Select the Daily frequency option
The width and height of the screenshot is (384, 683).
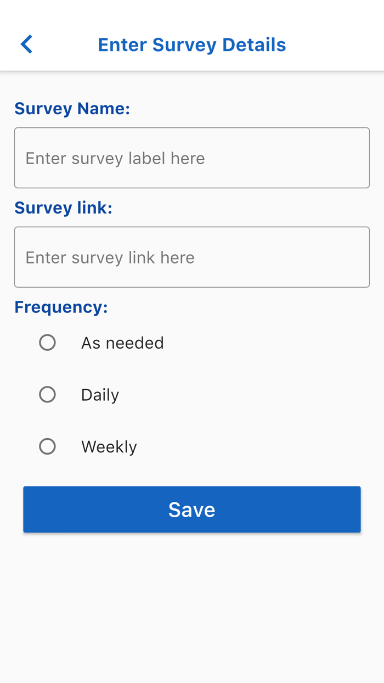[48, 394]
